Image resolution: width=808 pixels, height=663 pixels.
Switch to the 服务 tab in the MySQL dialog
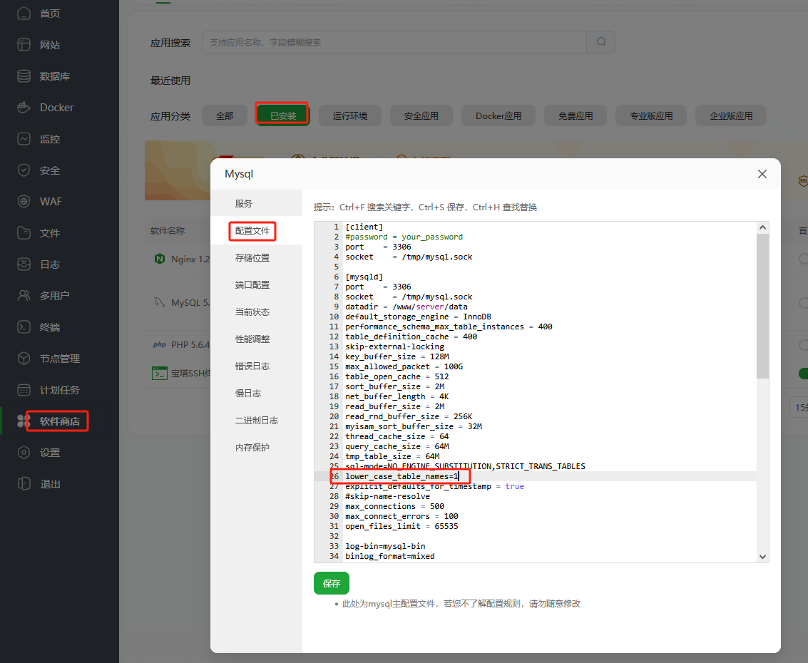coord(242,202)
